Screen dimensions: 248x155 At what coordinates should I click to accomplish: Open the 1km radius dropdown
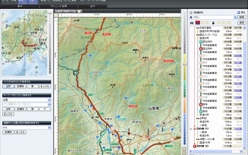pyautogui.click(x=49, y=127)
